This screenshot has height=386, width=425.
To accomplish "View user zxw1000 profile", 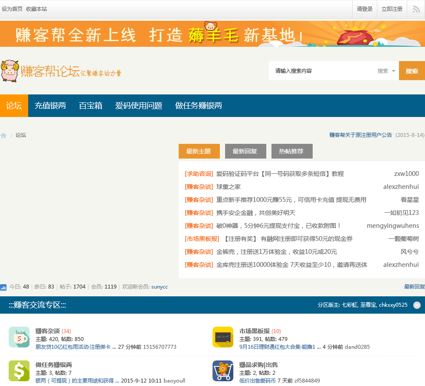I will click(406, 174).
